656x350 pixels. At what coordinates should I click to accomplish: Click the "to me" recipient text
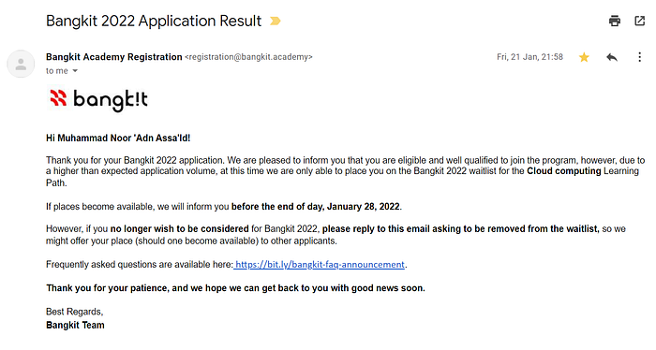pyautogui.click(x=57, y=71)
